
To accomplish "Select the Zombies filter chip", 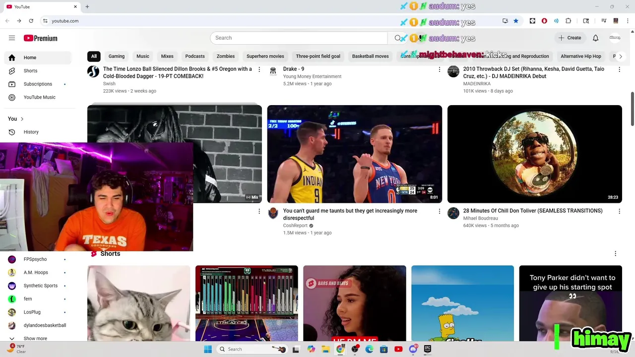I will [226, 56].
